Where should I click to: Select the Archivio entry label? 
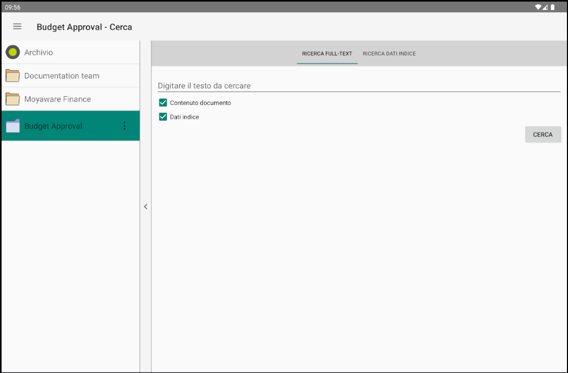[39, 52]
